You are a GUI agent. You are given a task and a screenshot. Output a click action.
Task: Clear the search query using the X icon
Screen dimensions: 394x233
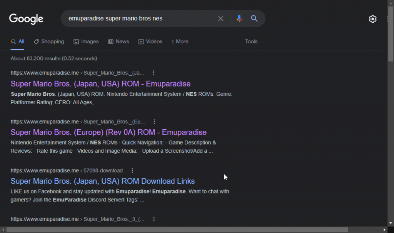220,18
